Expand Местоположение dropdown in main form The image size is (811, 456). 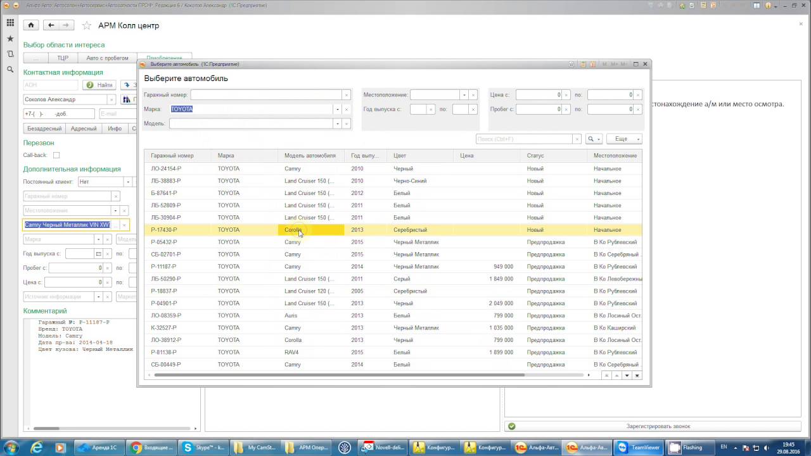pos(115,210)
